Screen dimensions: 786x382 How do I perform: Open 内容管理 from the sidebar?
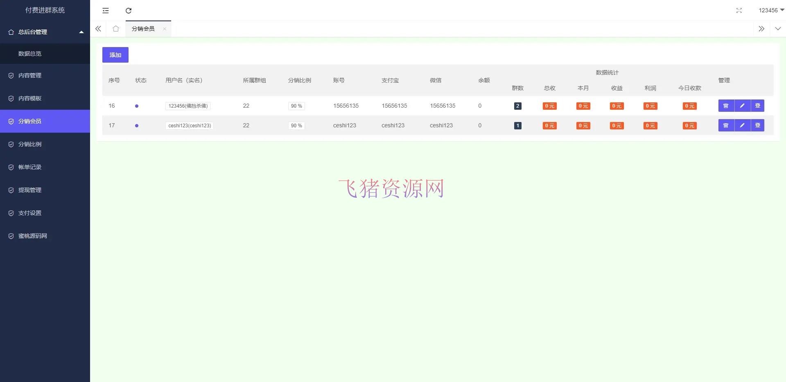click(29, 75)
